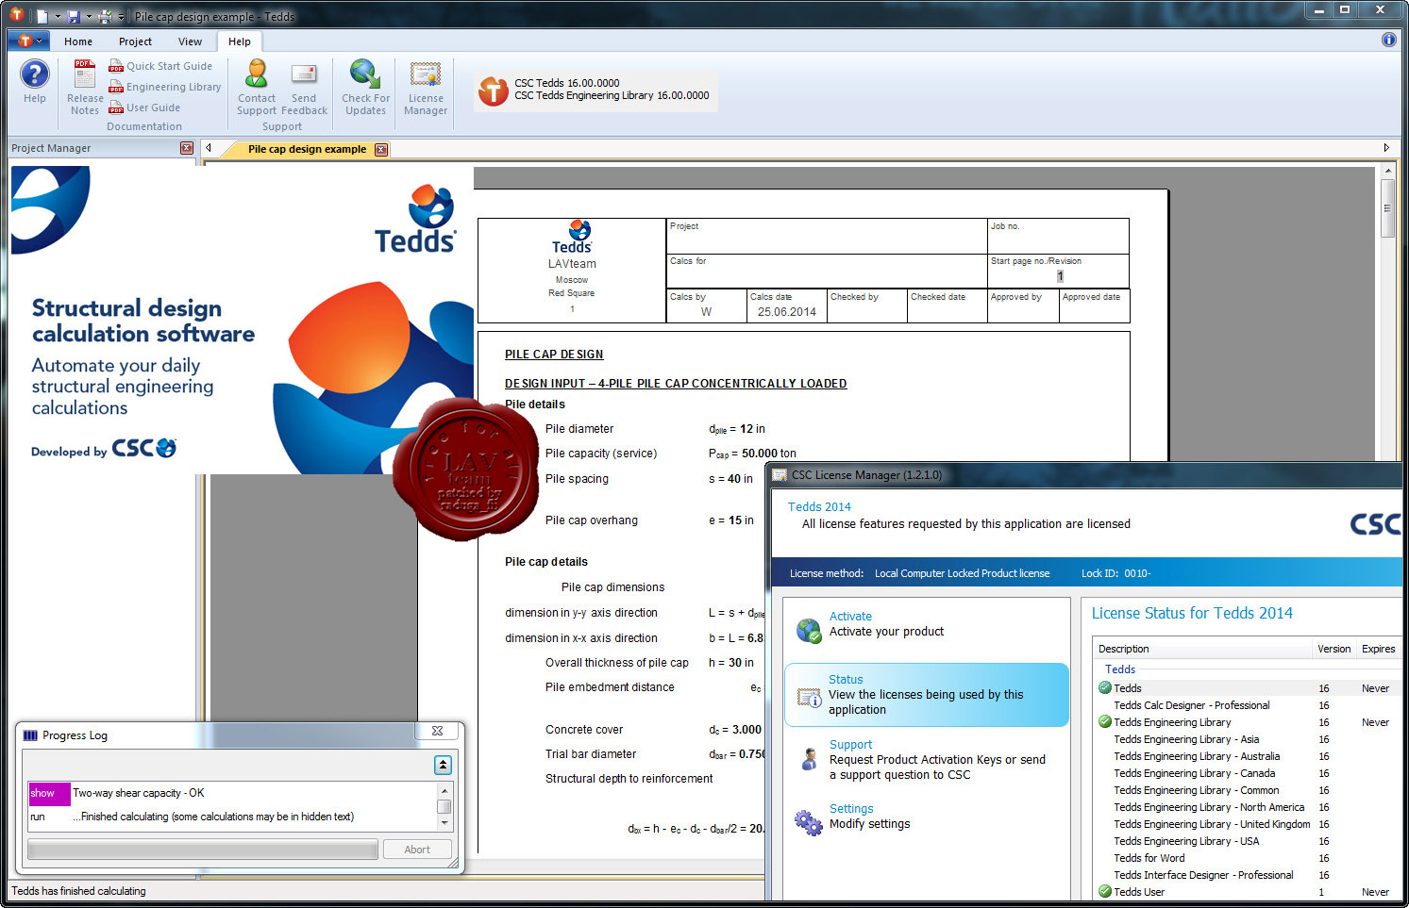
Task: Click the CSC License Manager title bar icon
Action: coord(780,474)
